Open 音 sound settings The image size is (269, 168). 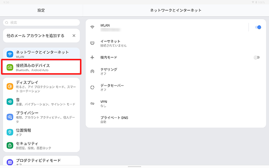click(x=41, y=102)
